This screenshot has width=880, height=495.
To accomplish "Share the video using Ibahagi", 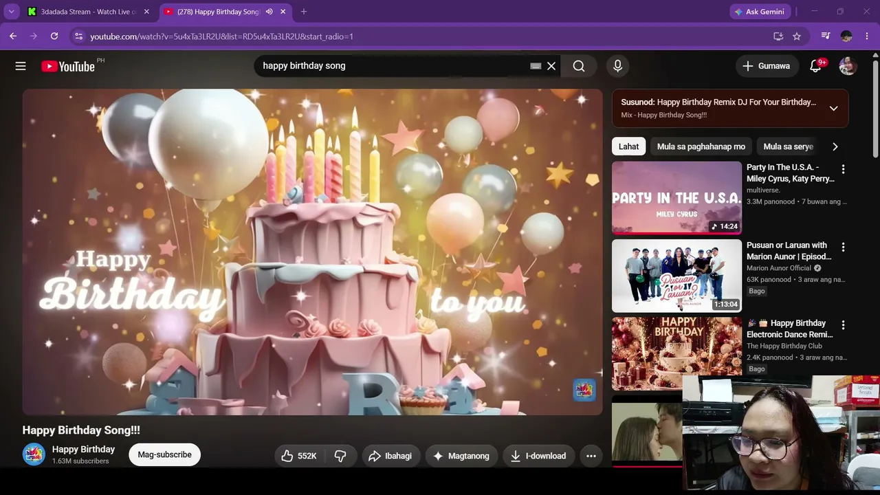I will [x=390, y=456].
